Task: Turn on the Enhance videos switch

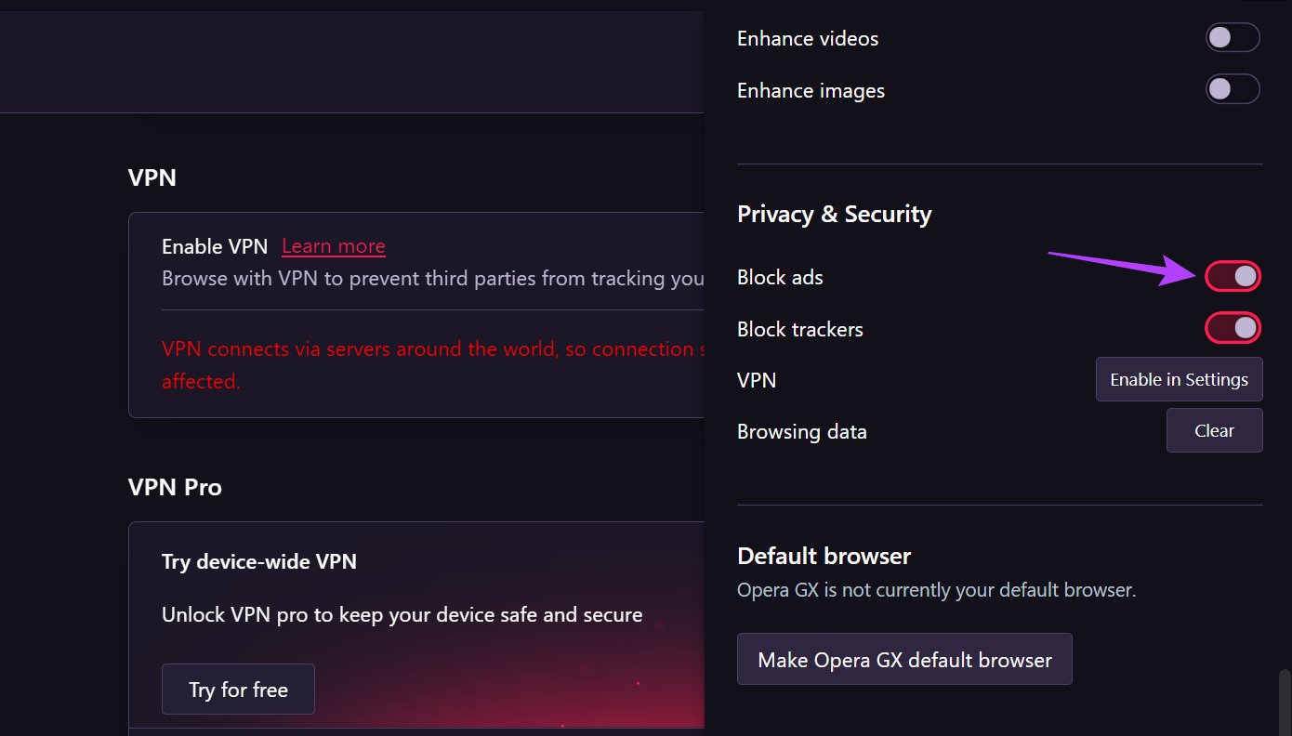Action: click(x=1233, y=38)
